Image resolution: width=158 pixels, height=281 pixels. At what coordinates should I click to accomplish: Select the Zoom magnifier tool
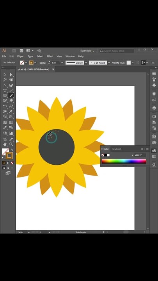tap(11, 144)
